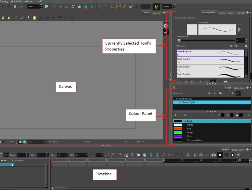Click the yellow padlock lock icon

click(3, 18)
